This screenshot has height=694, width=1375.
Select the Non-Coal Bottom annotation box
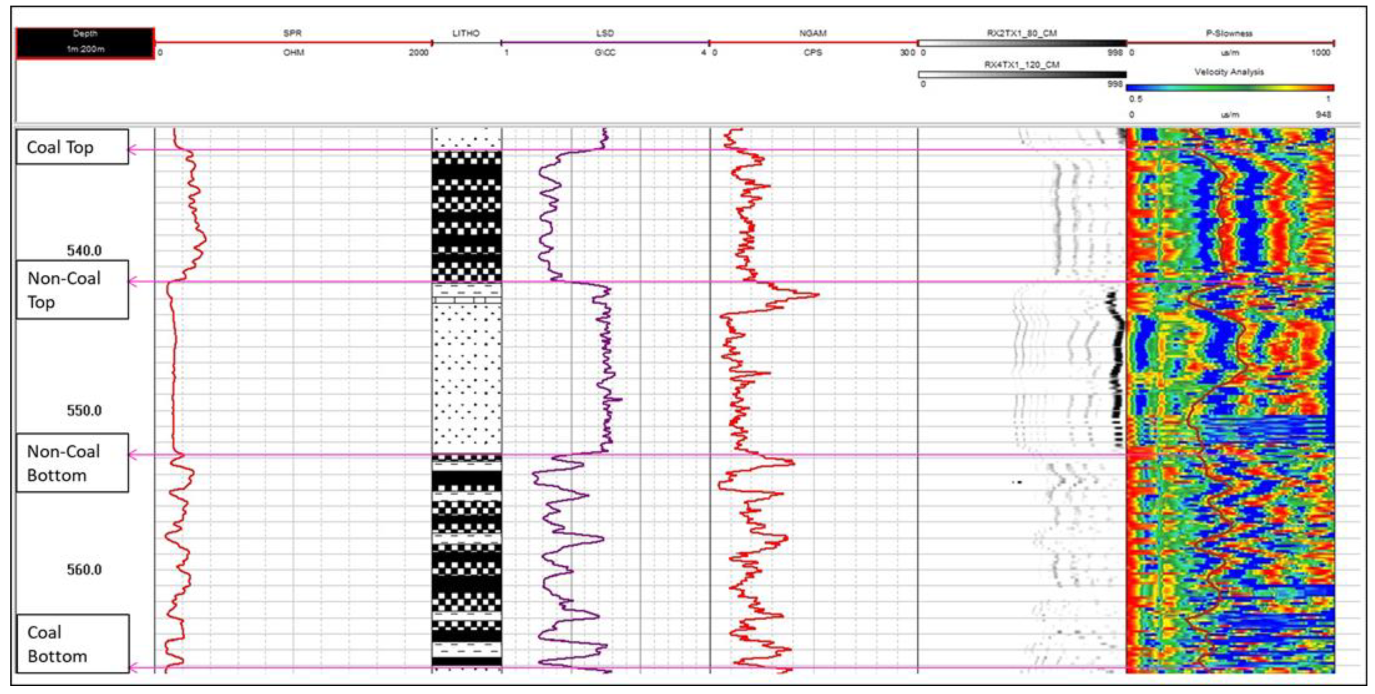pos(72,463)
